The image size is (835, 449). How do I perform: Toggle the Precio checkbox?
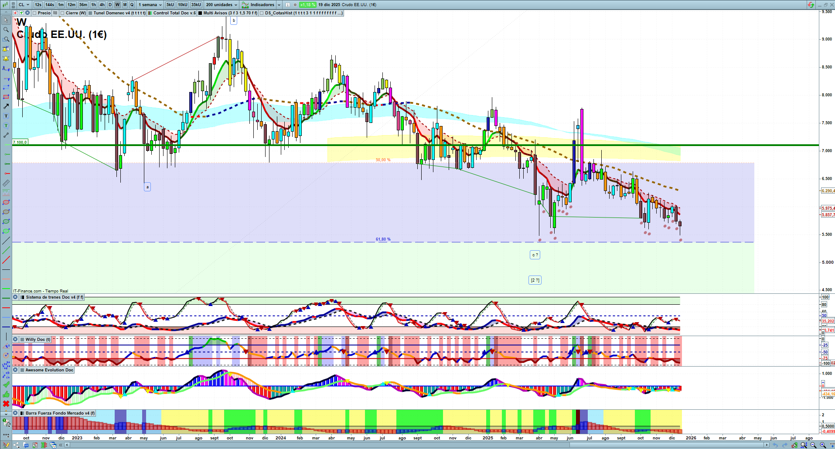(x=34, y=13)
